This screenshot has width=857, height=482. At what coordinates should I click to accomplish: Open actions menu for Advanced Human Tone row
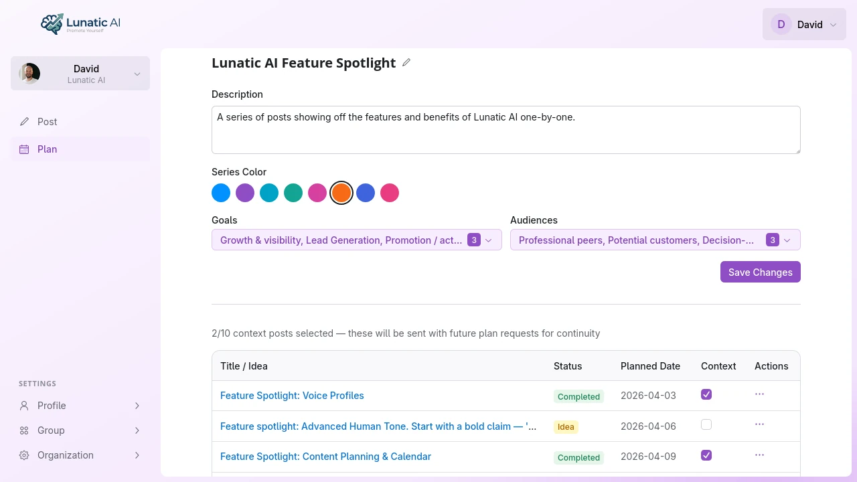(x=759, y=424)
